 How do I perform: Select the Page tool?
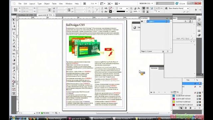tap(14, 26)
